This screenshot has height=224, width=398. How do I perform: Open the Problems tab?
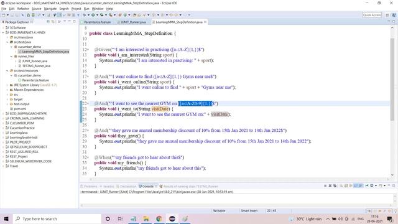89,186
